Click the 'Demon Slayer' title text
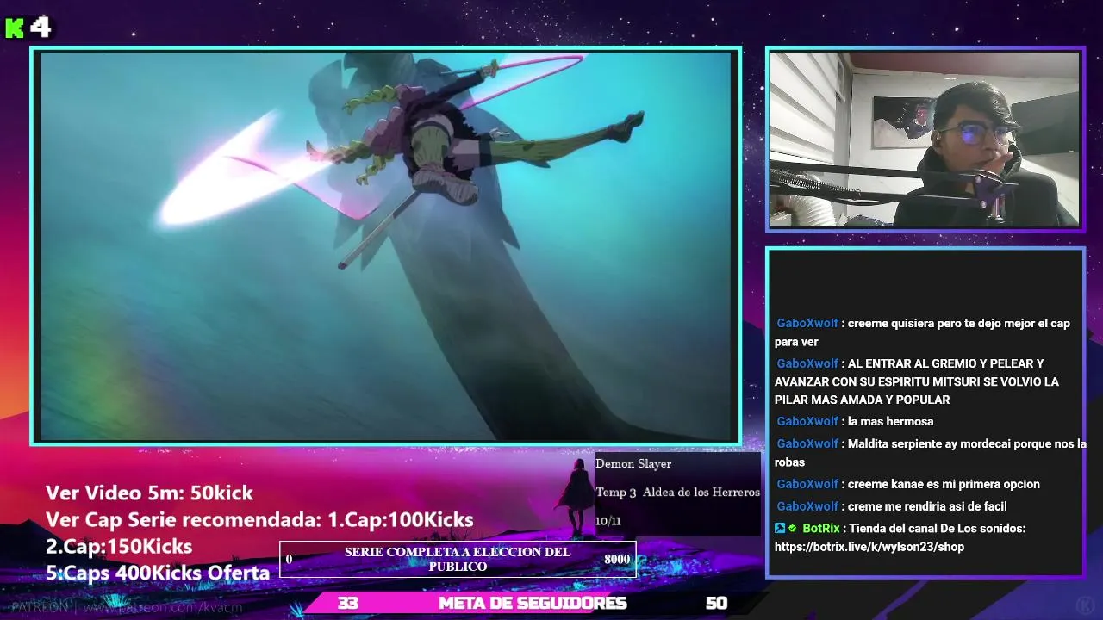This screenshot has width=1103, height=620. [x=633, y=463]
